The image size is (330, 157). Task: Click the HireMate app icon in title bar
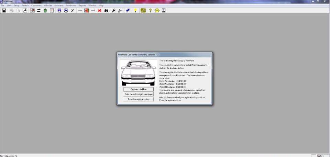tap(1, 1)
